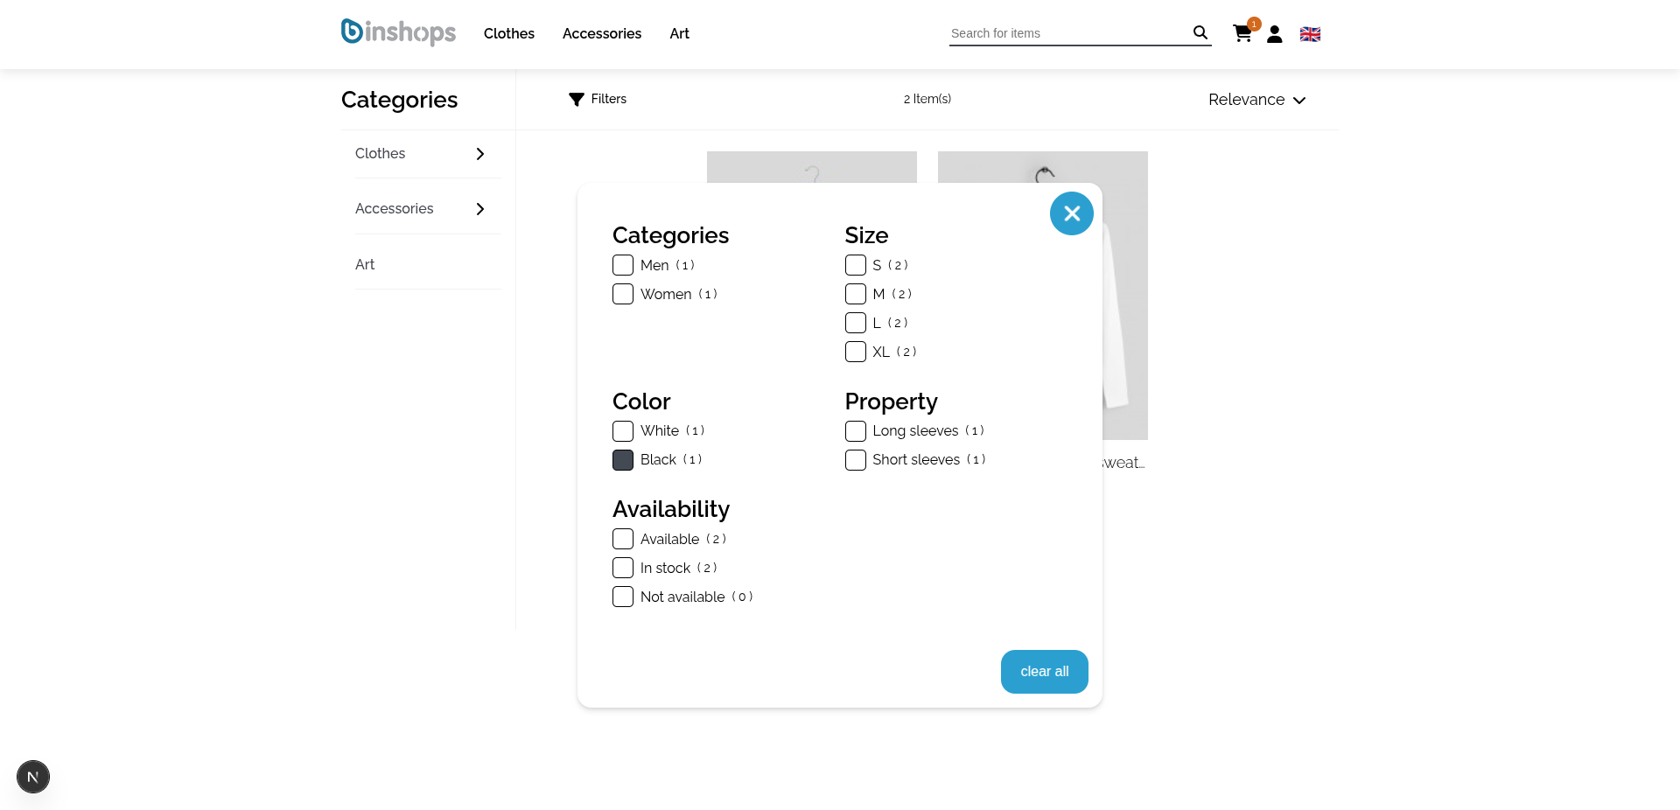The width and height of the screenshot is (1680, 810).
Task: Close the filters popup
Action: pyautogui.click(x=1072, y=213)
